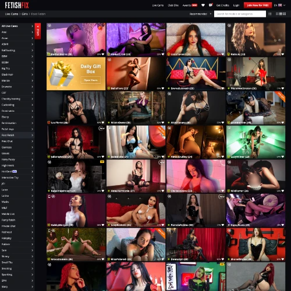
Task: Click the Join Now for FREE button
Action: [258, 5]
